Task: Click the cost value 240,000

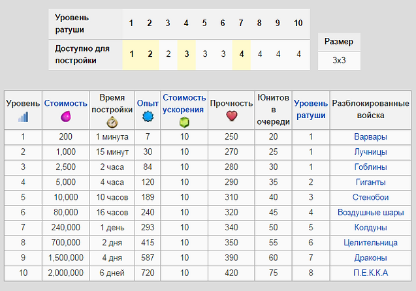Action: click(65, 228)
